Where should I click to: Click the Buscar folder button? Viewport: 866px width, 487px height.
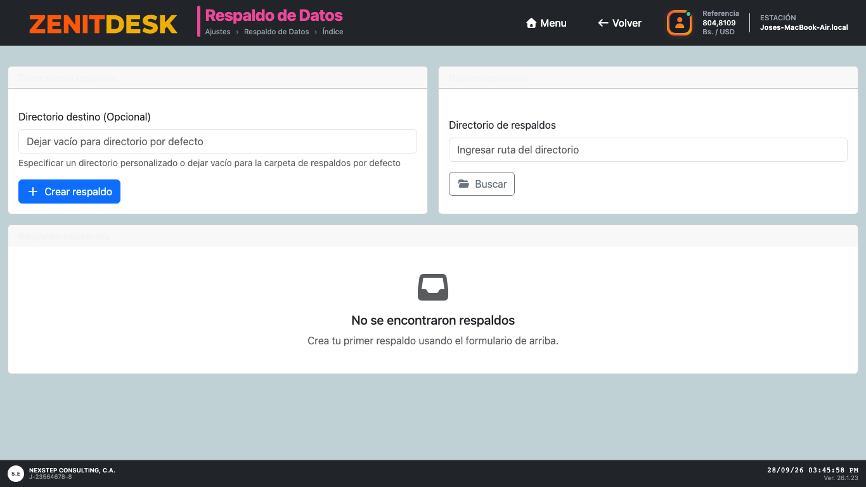tap(482, 184)
